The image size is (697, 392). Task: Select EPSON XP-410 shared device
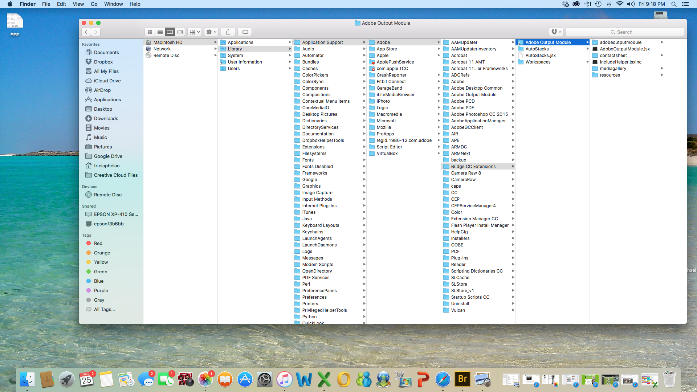click(x=116, y=214)
